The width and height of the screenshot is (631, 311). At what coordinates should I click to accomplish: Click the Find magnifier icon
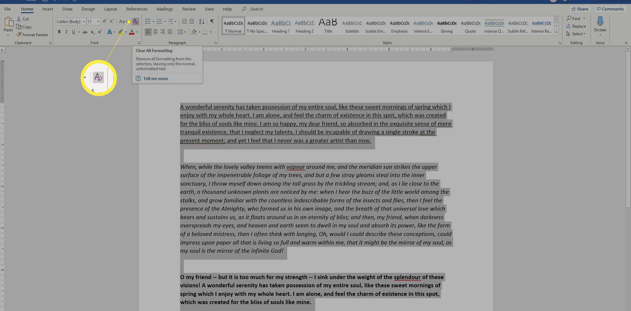[x=569, y=18]
